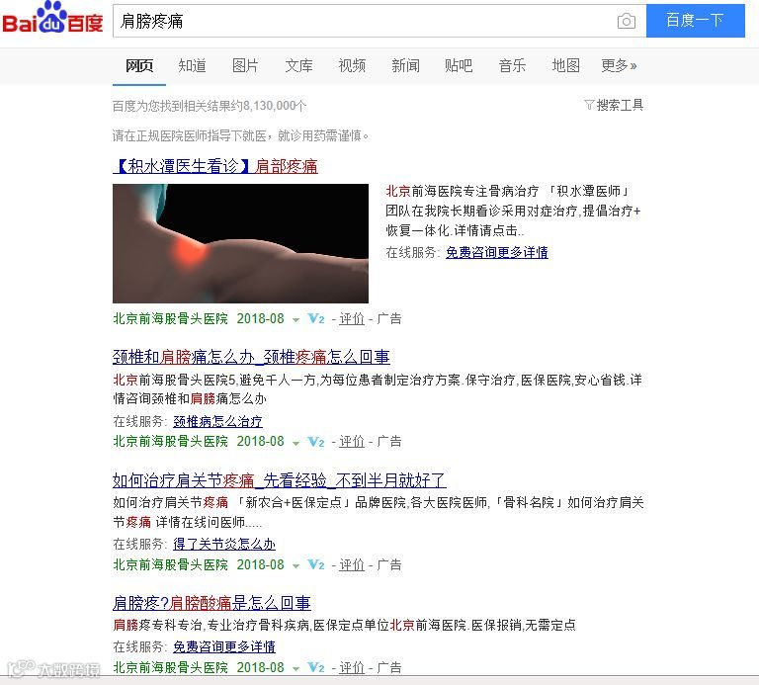Click the V2 verification badge of first ad
Viewport: 759px width, 685px height.
click(315, 318)
